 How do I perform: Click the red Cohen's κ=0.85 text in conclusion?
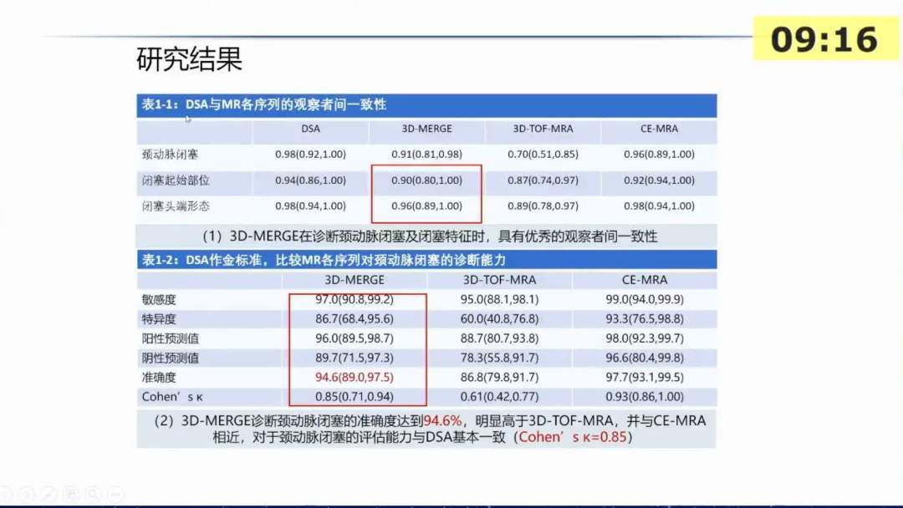click(574, 437)
